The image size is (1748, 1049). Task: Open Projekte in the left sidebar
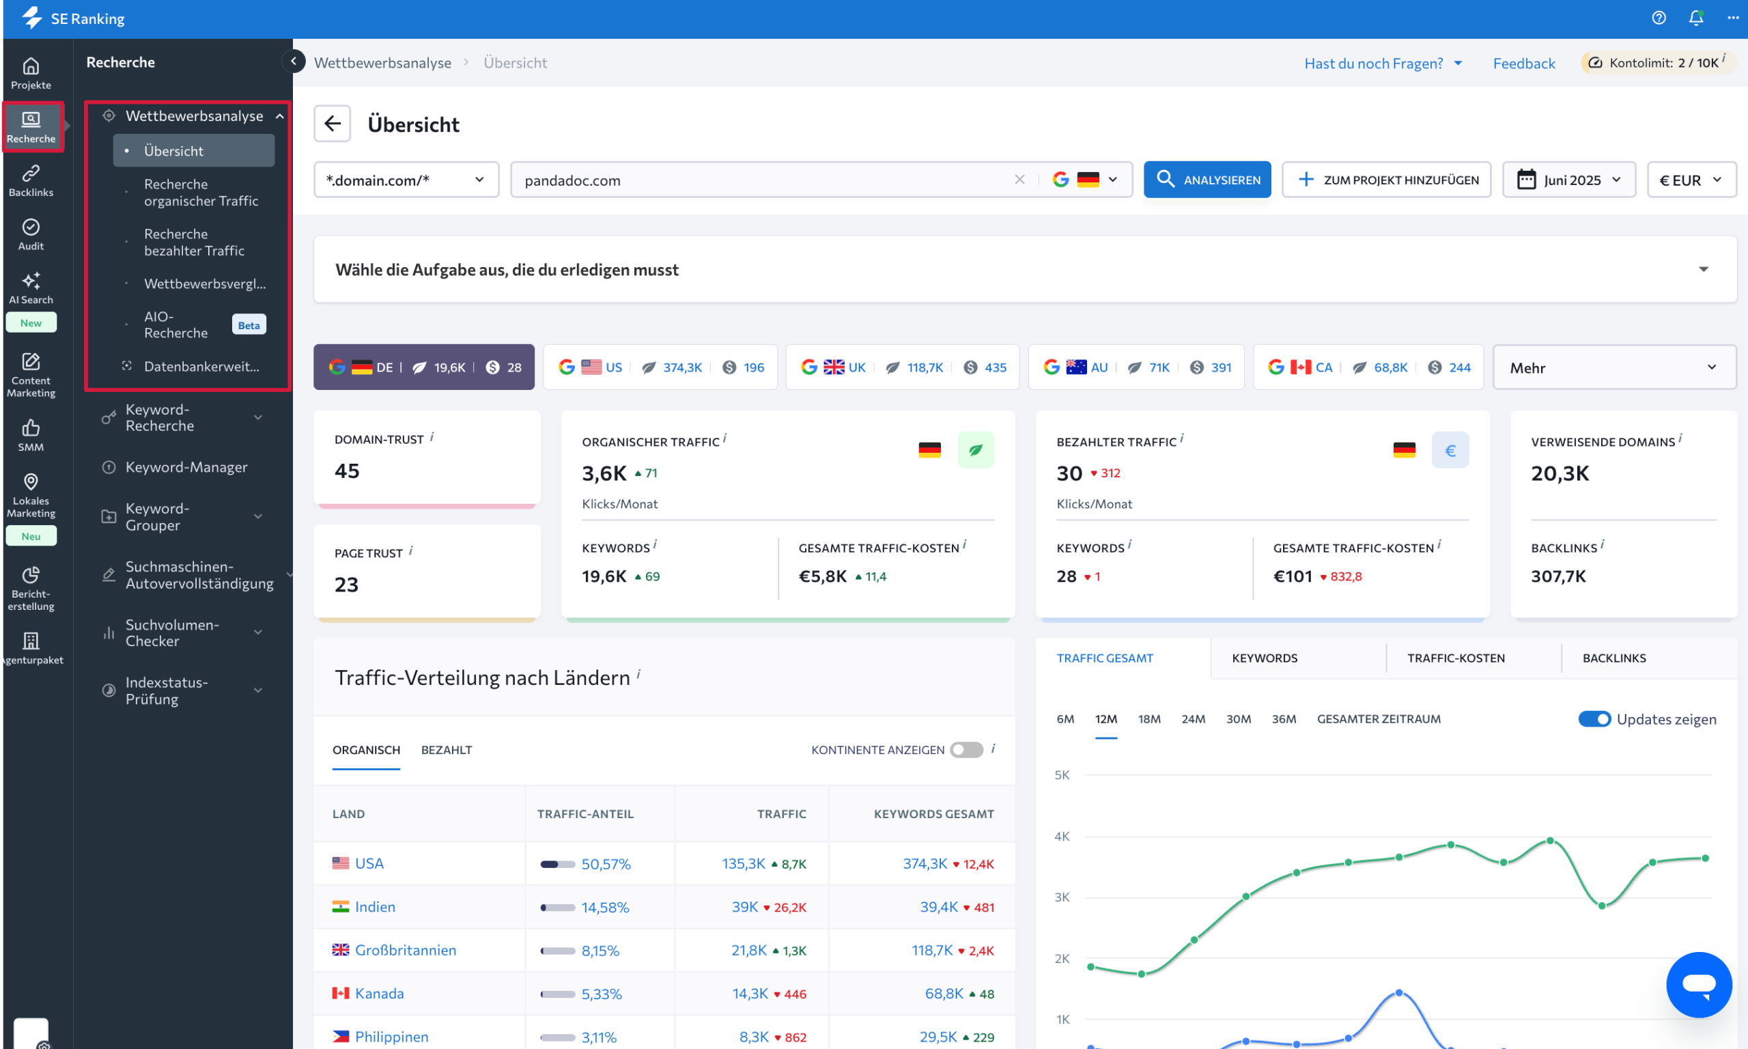[30, 74]
